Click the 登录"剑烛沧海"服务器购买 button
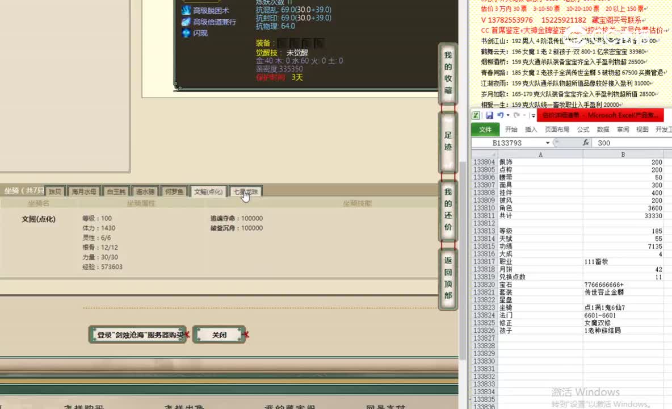 point(138,335)
